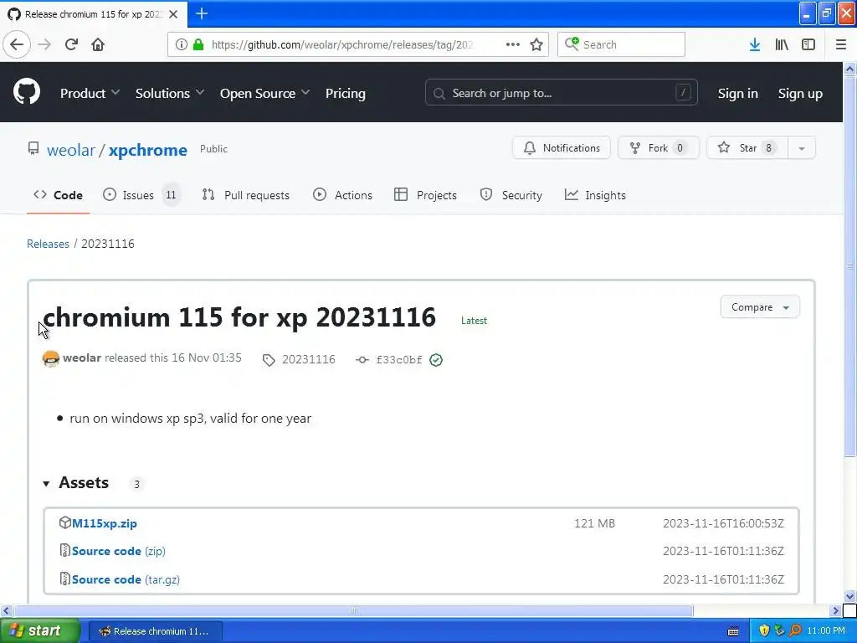Open a new browser tab
The image size is (857, 643).
coord(202,13)
